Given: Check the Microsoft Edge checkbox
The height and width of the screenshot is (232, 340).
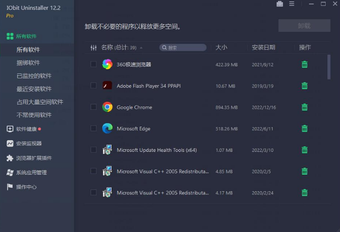Looking at the screenshot, I should pyautogui.click(x=93, y=129).
